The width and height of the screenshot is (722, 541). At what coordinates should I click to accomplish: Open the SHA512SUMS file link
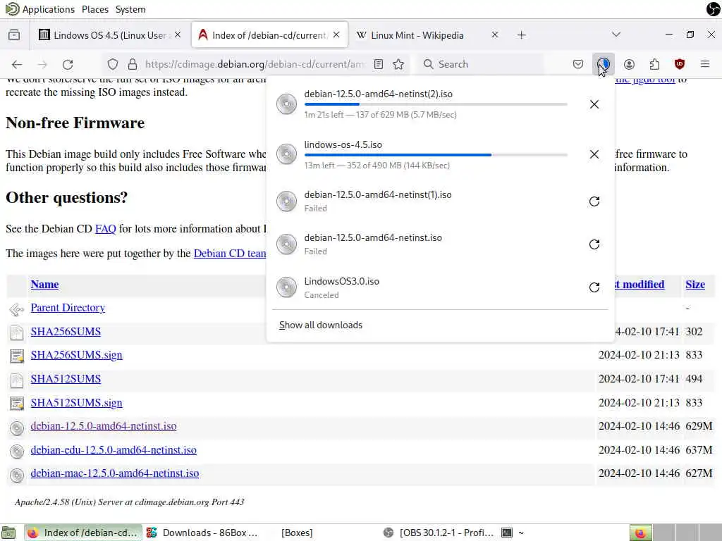click(66, 379)
